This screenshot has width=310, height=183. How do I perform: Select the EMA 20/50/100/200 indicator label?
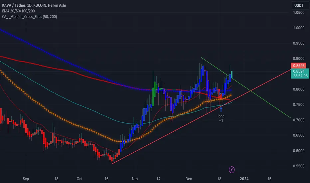[18, 11]
